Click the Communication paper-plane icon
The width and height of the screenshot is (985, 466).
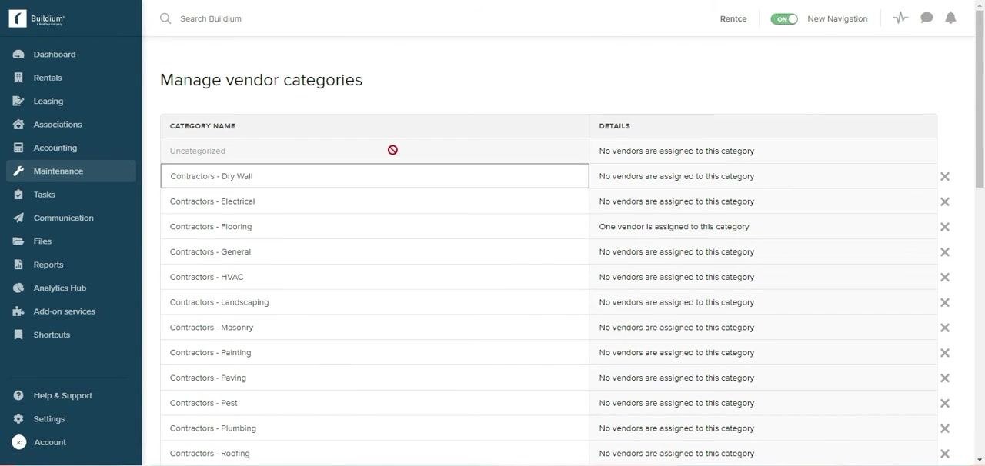18,218
